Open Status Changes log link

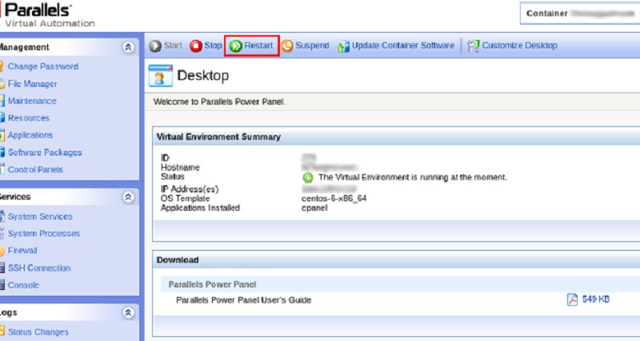[x=38, y=331]
